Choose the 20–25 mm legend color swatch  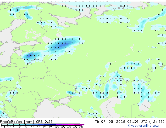click(x=47, y=125)
